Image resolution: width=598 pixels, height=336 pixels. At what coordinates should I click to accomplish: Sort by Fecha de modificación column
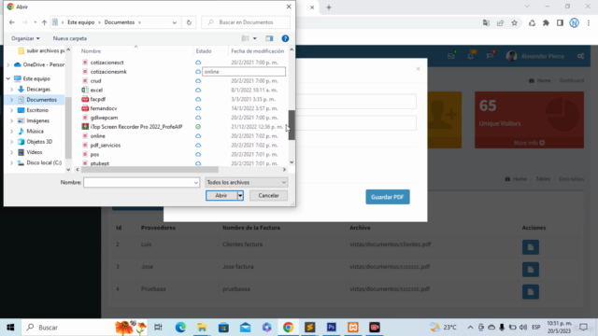pos(258,51)
